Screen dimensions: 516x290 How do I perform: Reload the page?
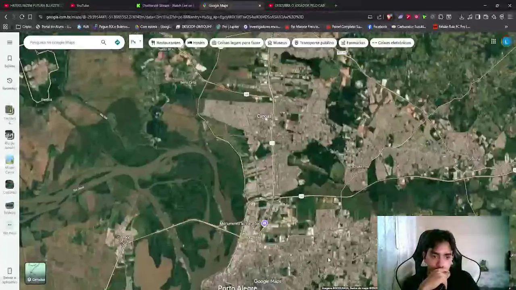click(22, 17)
